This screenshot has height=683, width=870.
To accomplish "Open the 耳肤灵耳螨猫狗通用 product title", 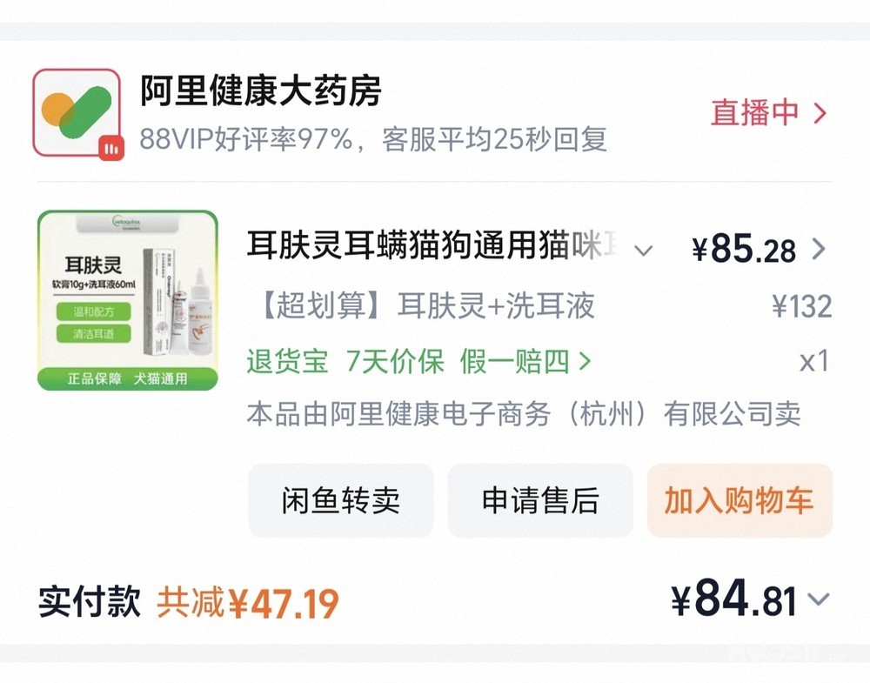I will click(x=432, y=247).
